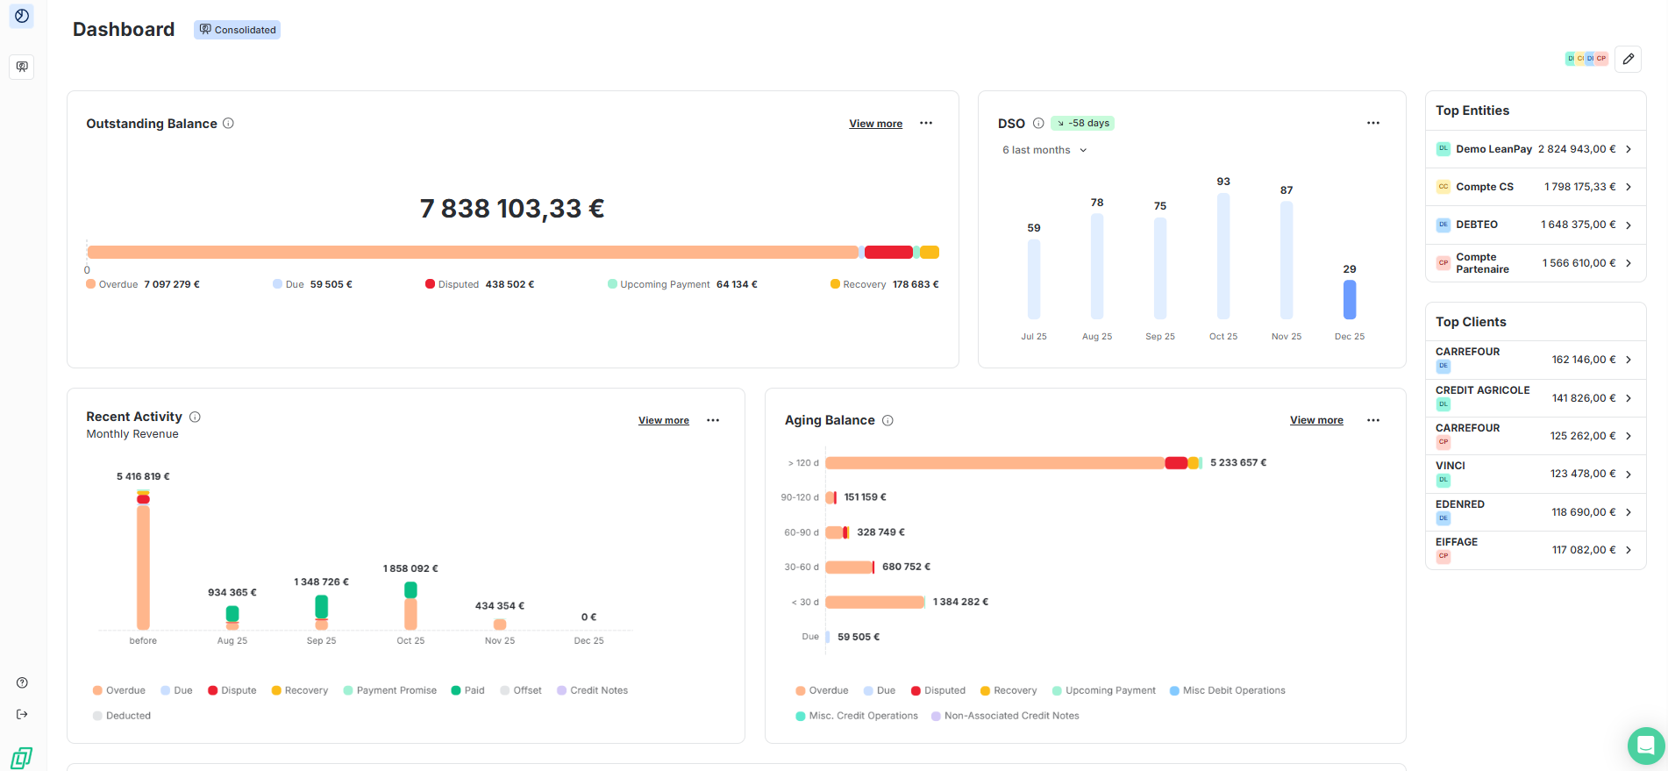Click the yellow Recovery segment of balance bar

(x=930, y=253)
